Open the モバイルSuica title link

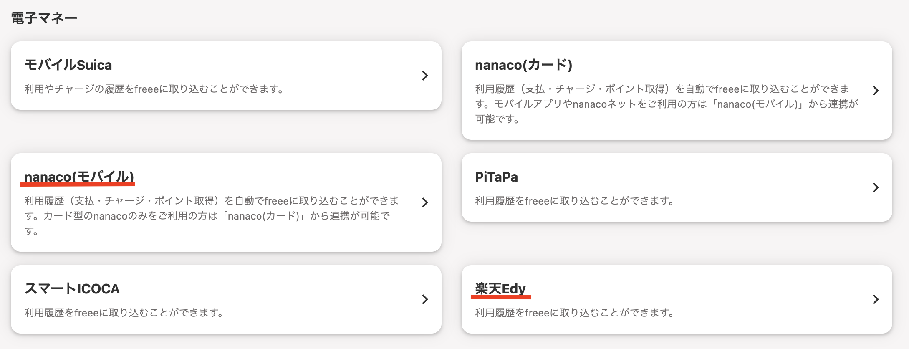pos(68,65)
